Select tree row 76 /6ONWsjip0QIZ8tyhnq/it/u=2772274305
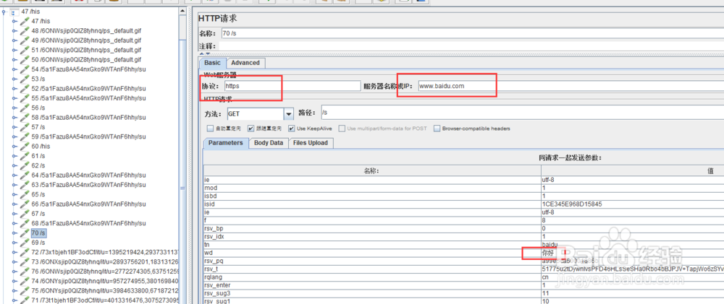The image size is (724, 304). point(105,272)
